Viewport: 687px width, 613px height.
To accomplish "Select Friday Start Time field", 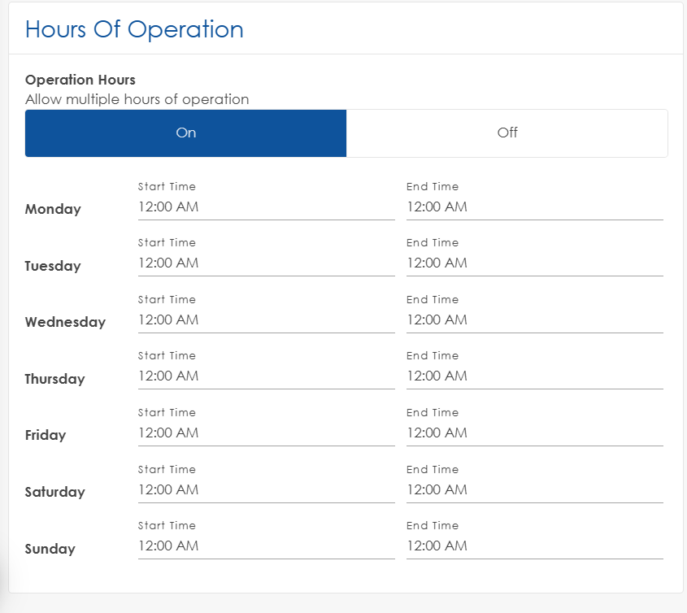I will point(266,433).
